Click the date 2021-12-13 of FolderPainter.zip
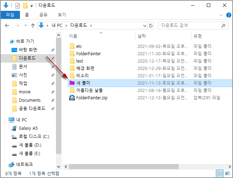Viewport: 233px width, 178px height. 163,98
